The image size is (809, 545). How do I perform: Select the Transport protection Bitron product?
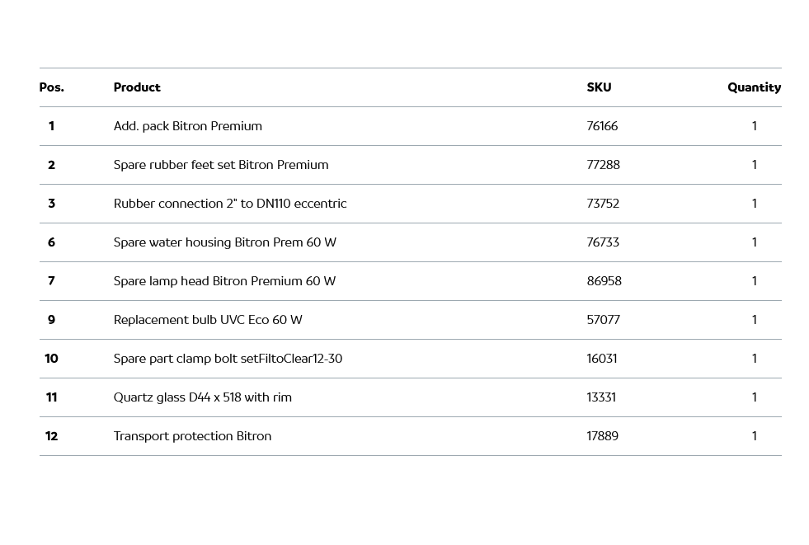pos(192,436)
